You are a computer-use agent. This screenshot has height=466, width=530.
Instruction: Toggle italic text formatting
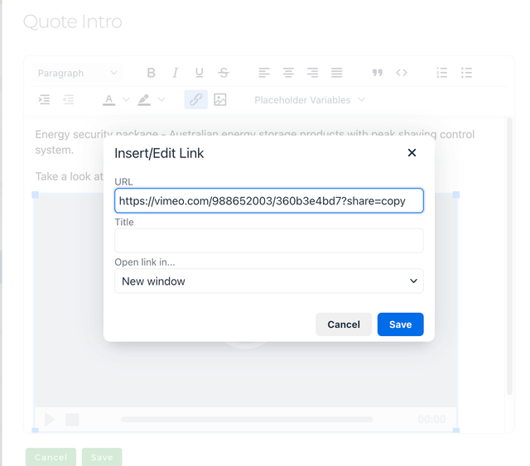pos(176,73)
